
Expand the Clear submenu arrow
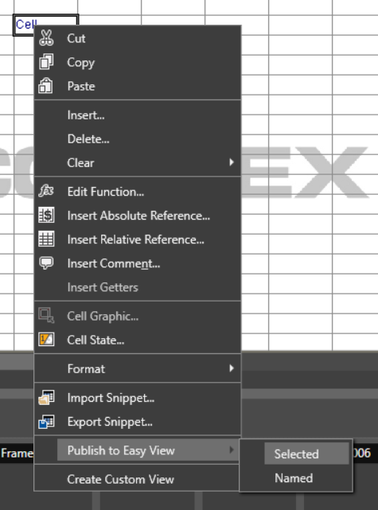[x=232, y=162]
